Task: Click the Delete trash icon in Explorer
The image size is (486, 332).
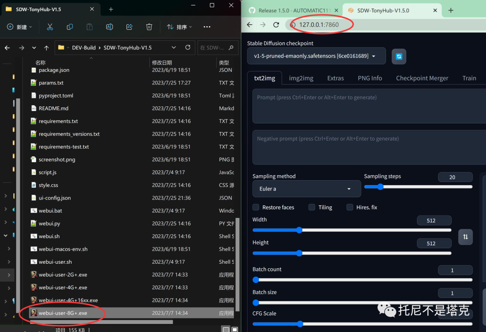Action: pyautogui.click(x=149, y=27)
